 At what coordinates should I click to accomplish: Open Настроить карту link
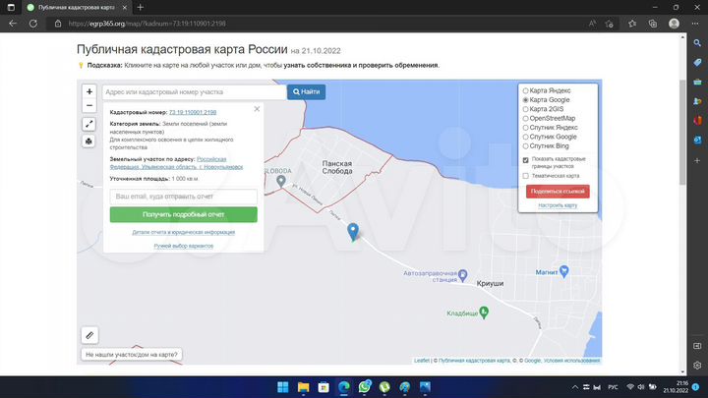tap(558, 205)
